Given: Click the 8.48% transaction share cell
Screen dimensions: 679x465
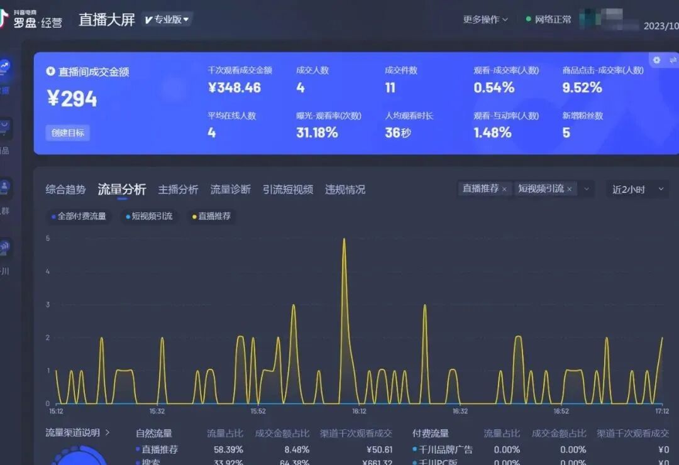Looking at the screenshot, I should [x=297, y=449].
